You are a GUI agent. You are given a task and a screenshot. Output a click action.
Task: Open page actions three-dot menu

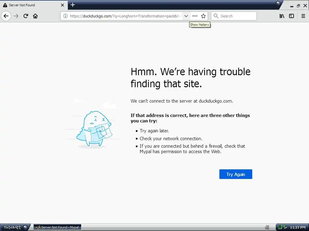point(195,16)
